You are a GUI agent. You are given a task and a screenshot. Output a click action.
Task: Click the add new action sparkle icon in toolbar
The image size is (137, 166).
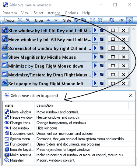pos(20,20)
